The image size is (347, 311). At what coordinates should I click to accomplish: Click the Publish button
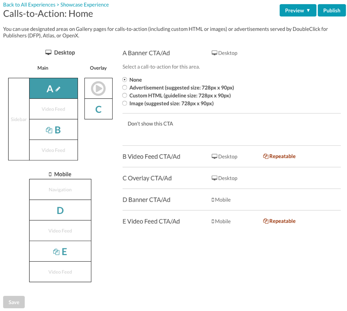click(x=332, y=10)
